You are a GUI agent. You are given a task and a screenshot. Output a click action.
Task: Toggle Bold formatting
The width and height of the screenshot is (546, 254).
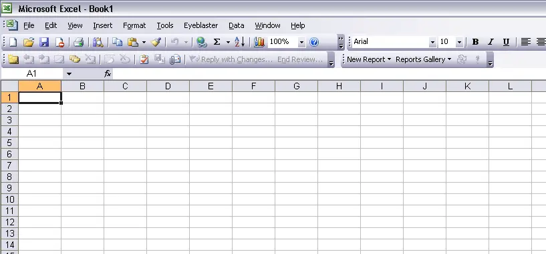point(475,42)
